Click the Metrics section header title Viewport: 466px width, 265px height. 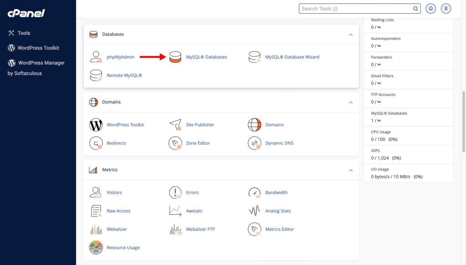click(x=110, y=170)
